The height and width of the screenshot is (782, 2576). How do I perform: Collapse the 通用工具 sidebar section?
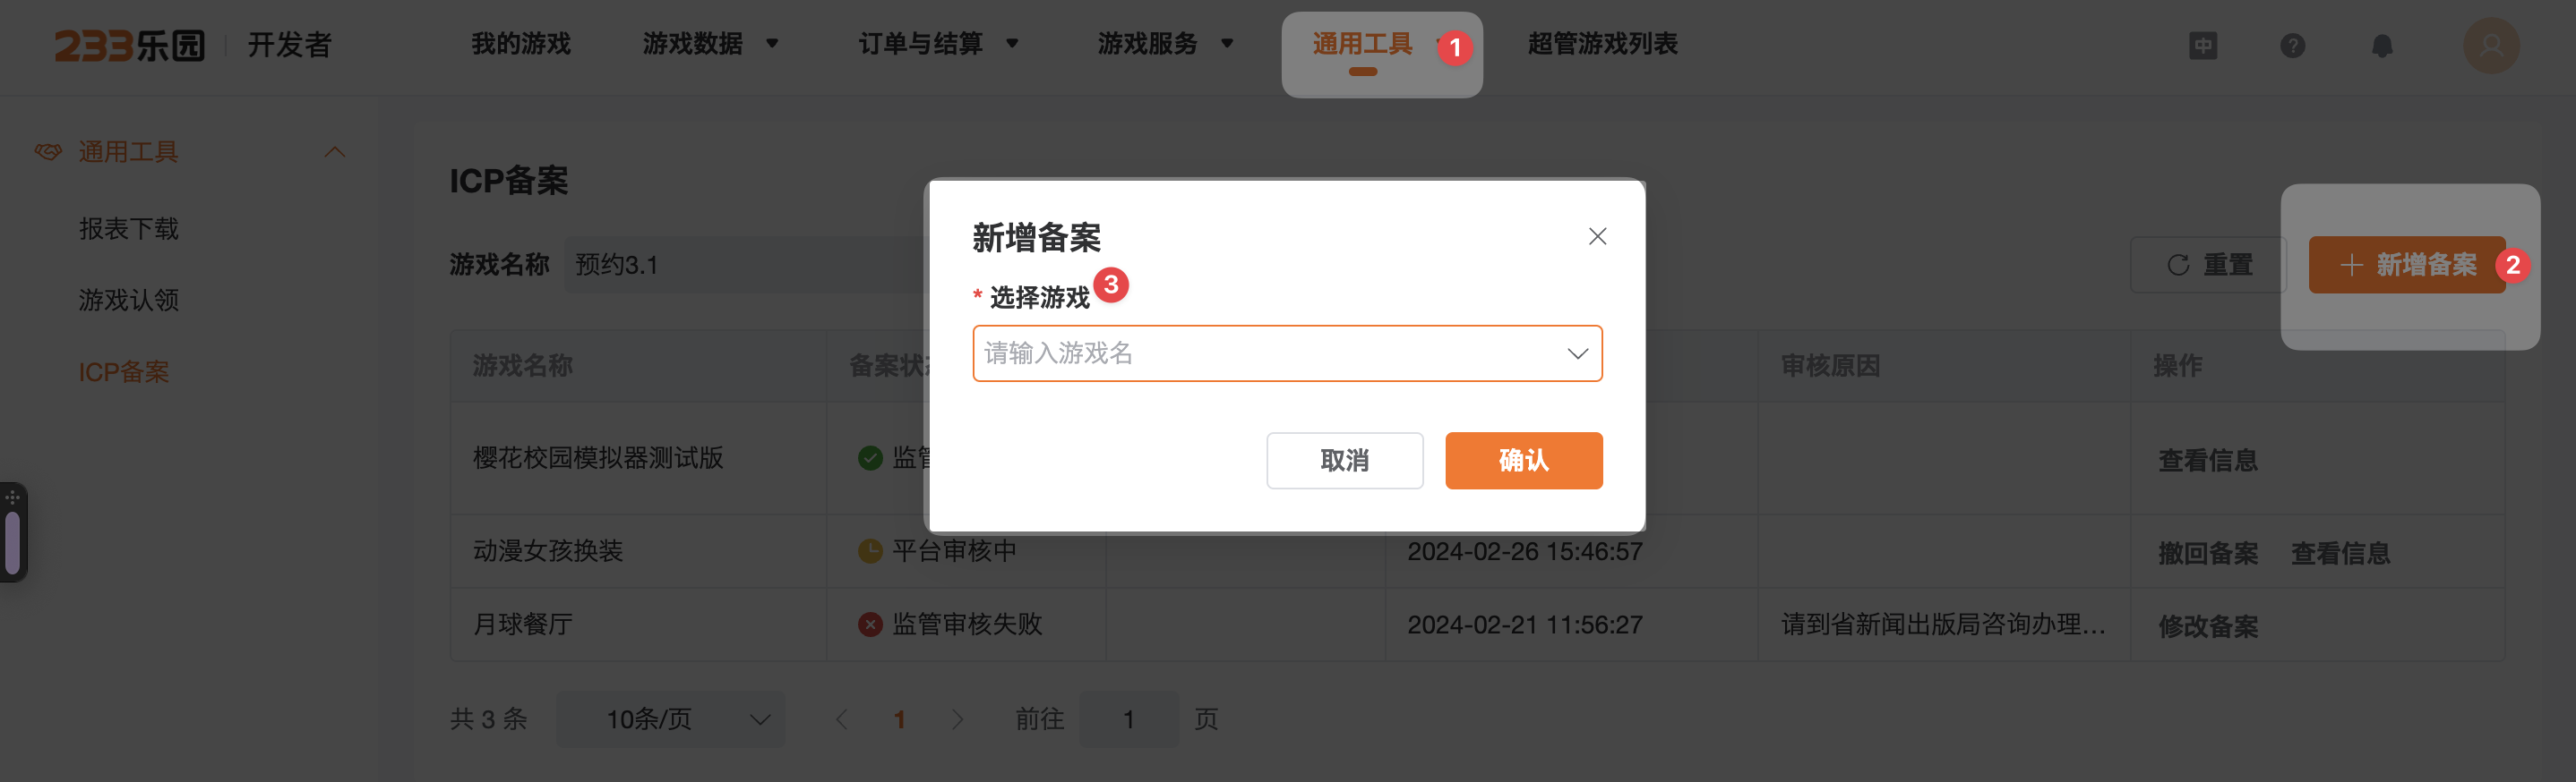[x=335, y=151]
